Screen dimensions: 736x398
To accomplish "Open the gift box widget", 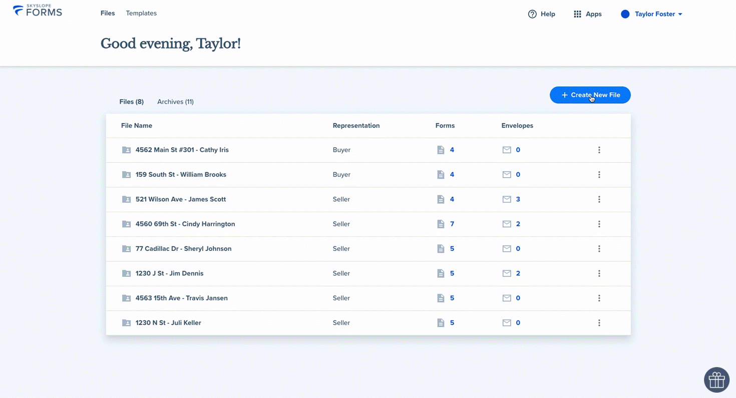I will pos(716,380).
